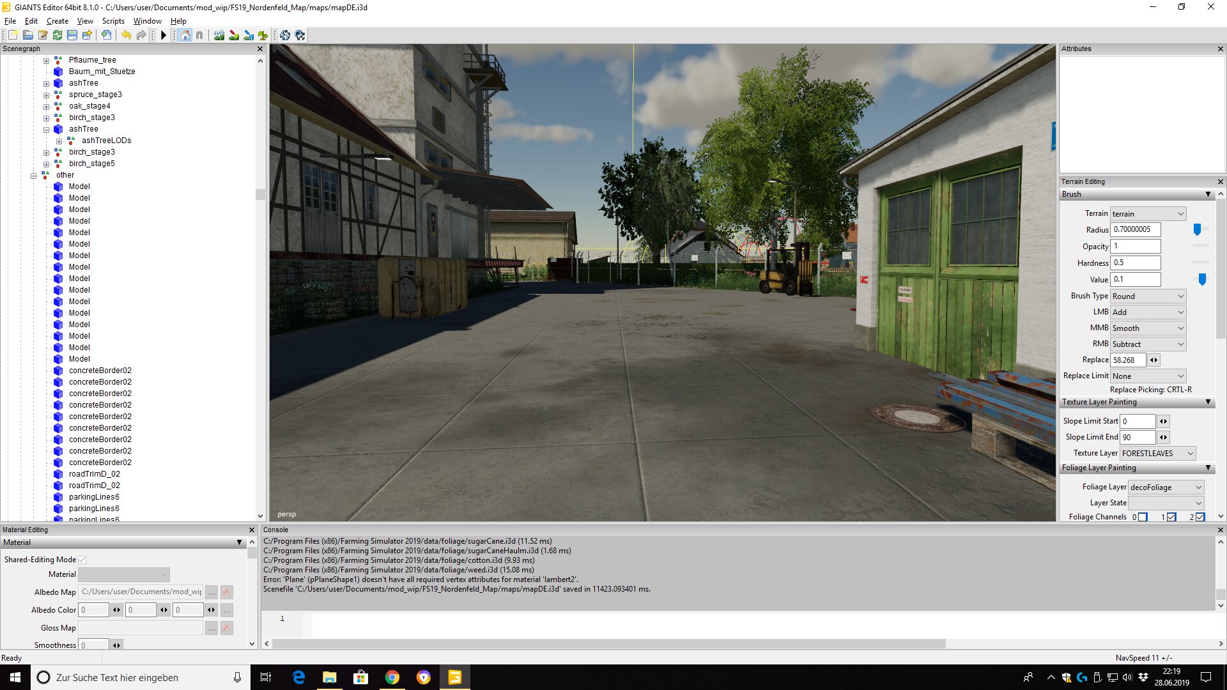Open the Brush Type dropdown

point(1148,296)
